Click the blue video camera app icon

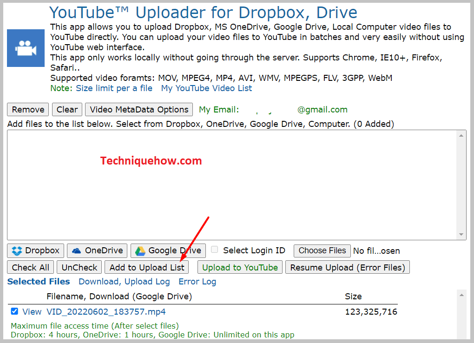pos(26,48)
